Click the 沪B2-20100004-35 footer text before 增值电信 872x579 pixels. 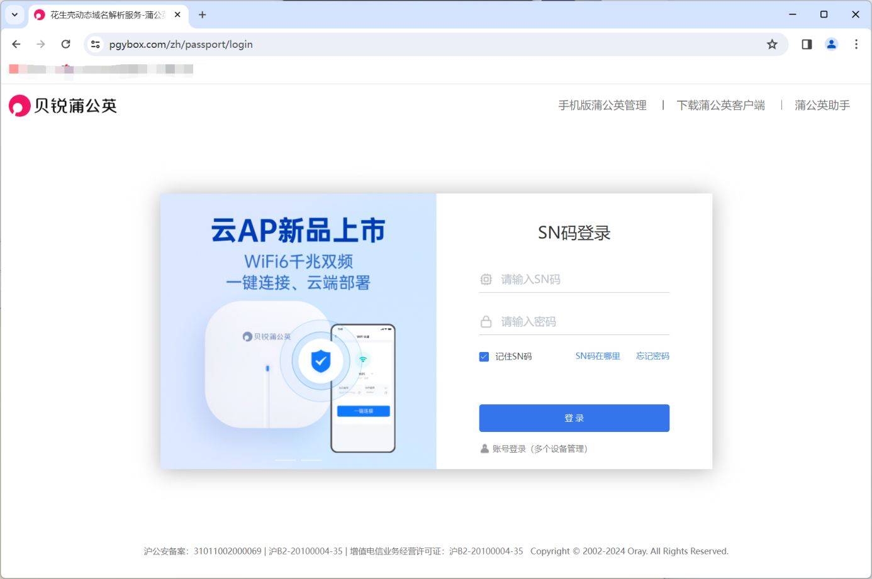[306, 551]
